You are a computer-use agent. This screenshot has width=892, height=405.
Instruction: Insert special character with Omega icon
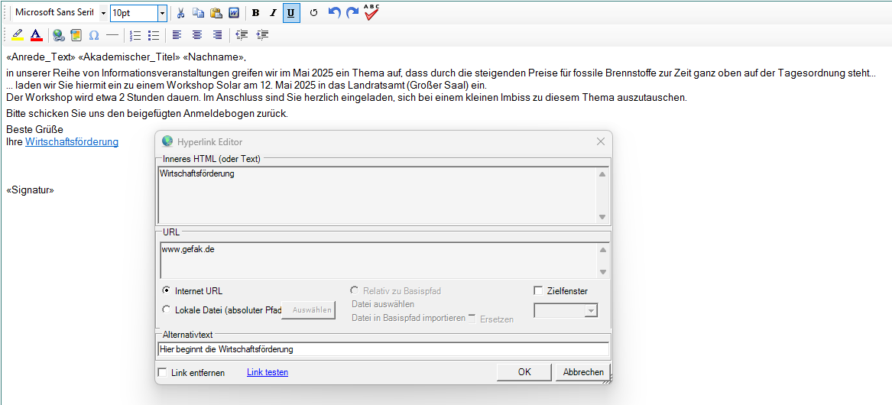click(95, 35)
